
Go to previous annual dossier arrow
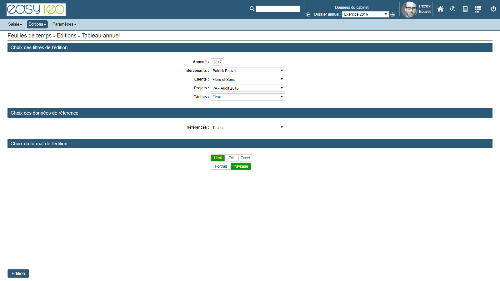(308, 15)
